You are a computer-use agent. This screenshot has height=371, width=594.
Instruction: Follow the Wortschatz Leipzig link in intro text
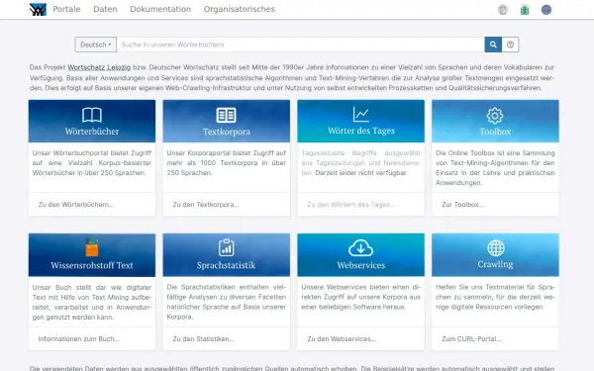[99, 67]
